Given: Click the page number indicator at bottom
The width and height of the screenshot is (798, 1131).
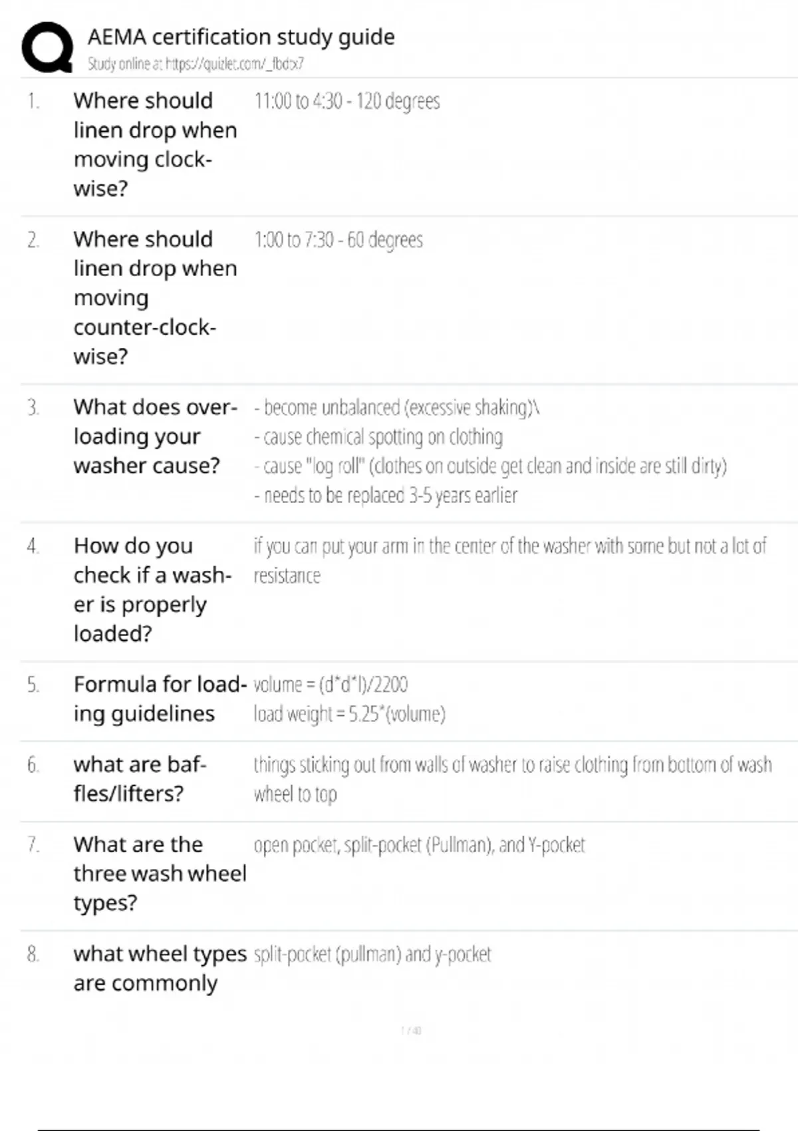Looking at the screenshot, I should click(411, 1031).
